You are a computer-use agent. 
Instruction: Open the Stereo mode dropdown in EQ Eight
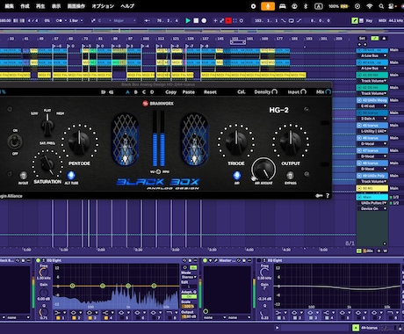[x=189, y=277]
